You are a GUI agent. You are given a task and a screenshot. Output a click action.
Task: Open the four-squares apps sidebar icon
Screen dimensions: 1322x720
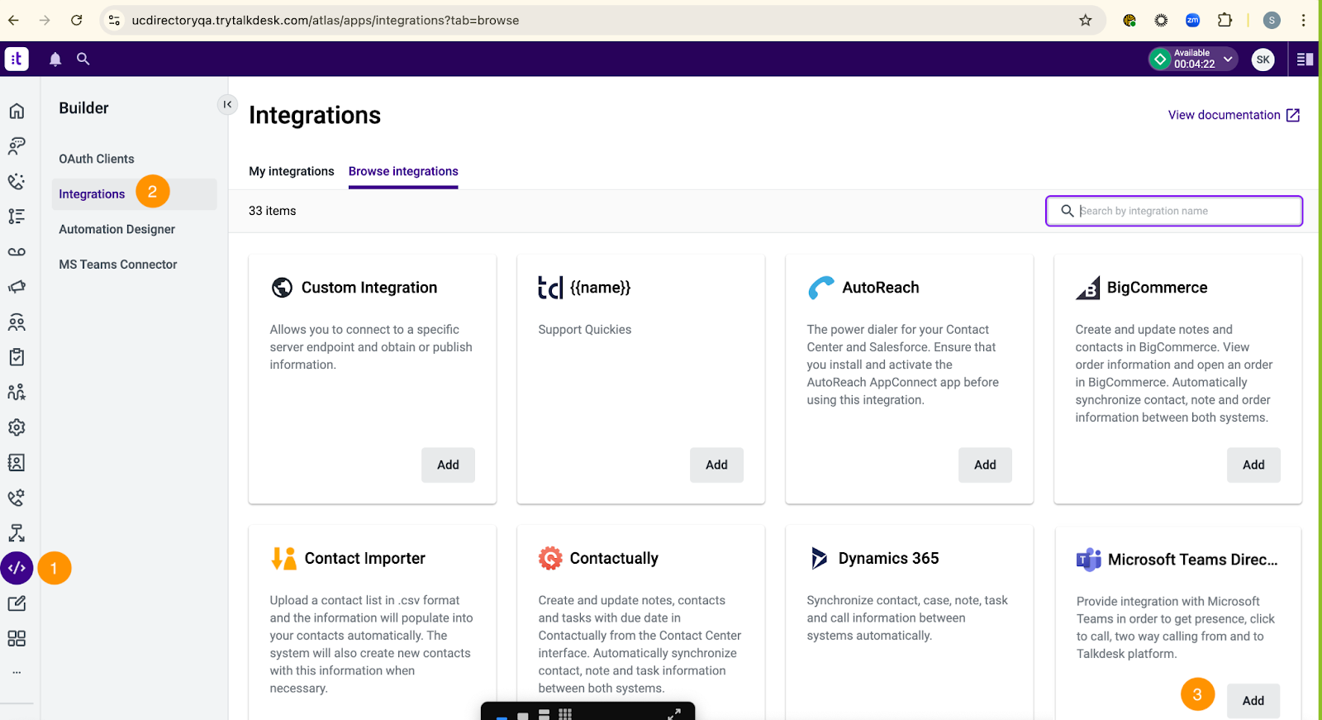(17, 638)
